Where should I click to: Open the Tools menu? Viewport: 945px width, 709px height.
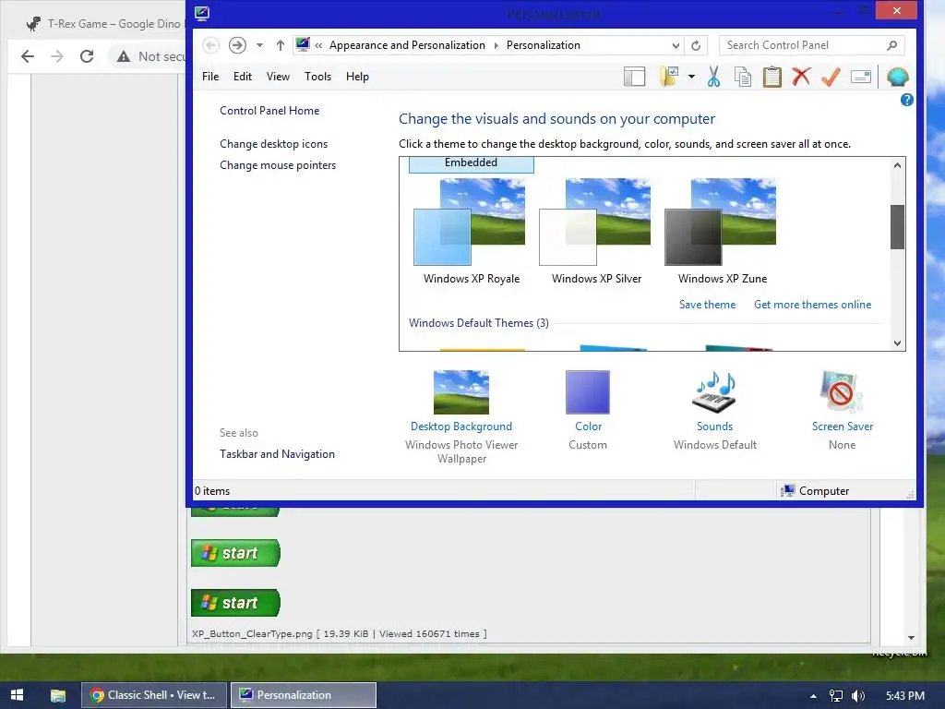point(317,77)
